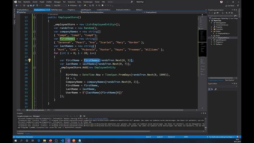Screen dimensions: 254x143
Task: Select appsettings.json in Solution Explorer
Action: click(221, 40)
